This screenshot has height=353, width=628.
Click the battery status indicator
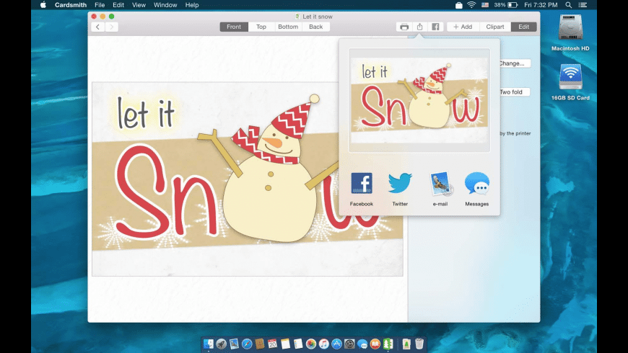[506, 5]
